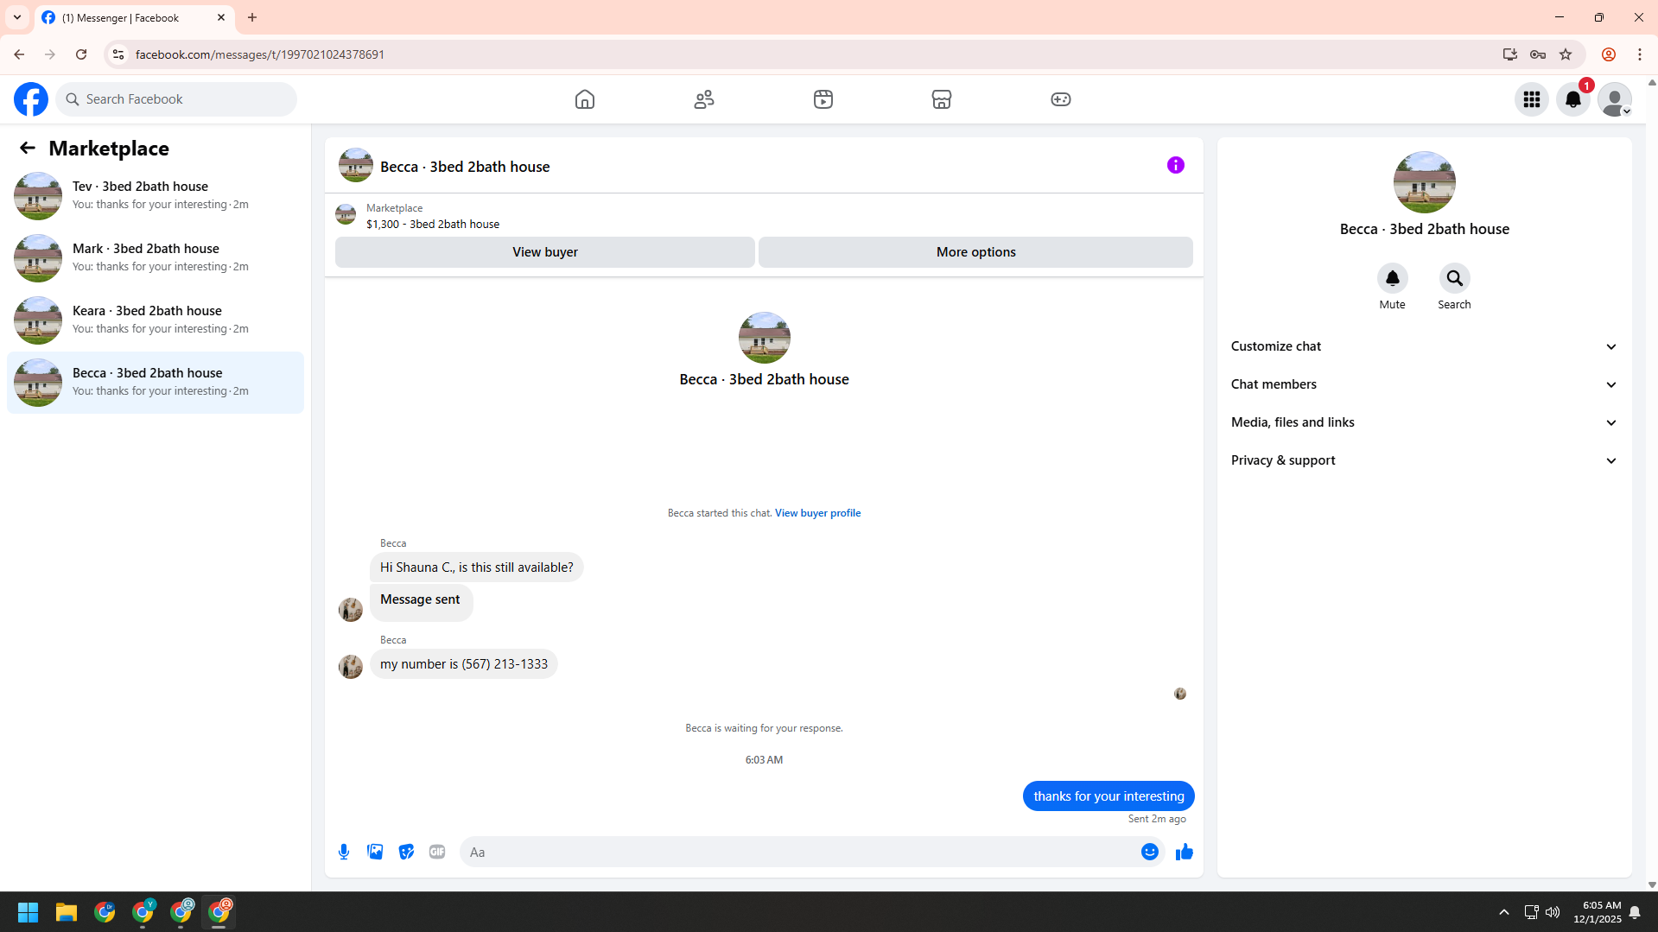1658x932 pixels.
Task: Click the phone number message from Becca
Action: point(464,664)
